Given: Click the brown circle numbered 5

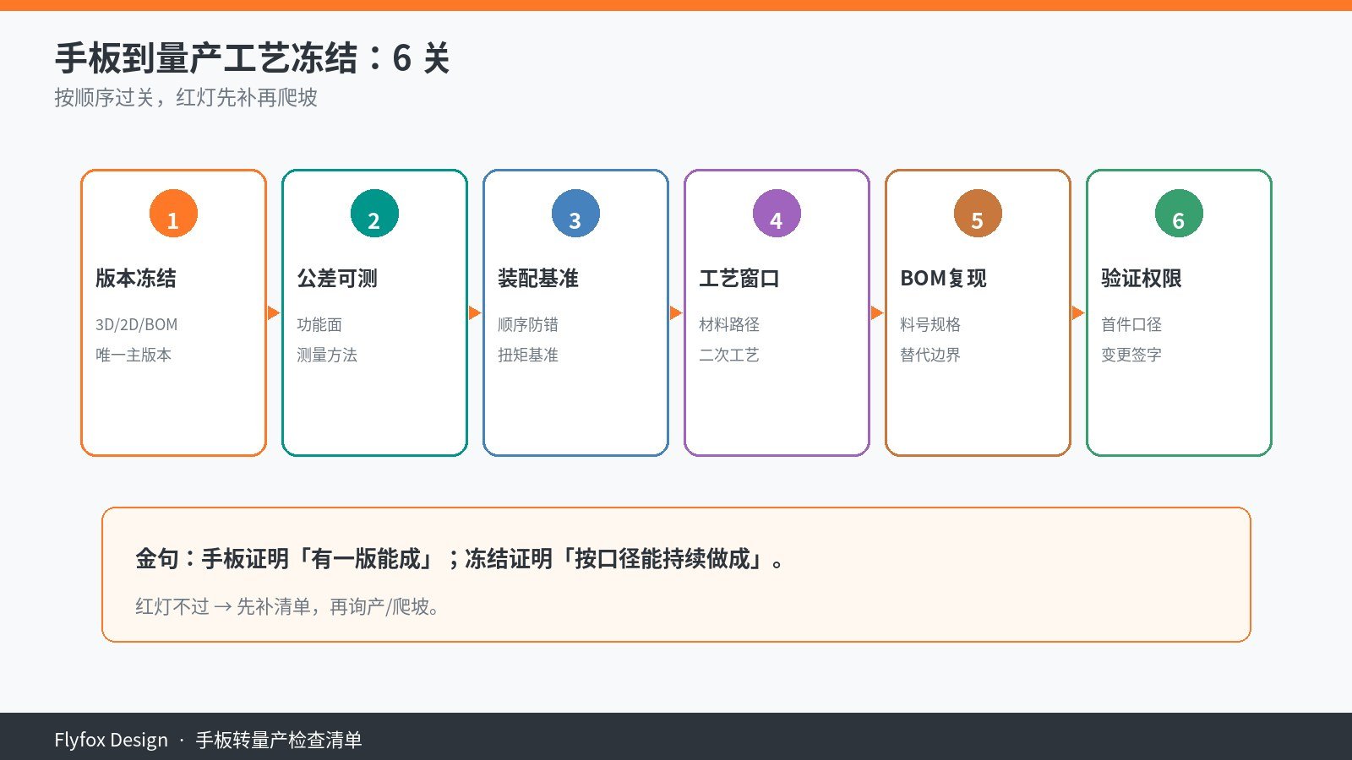Looking at the screenshot, I should pos(978,214).
